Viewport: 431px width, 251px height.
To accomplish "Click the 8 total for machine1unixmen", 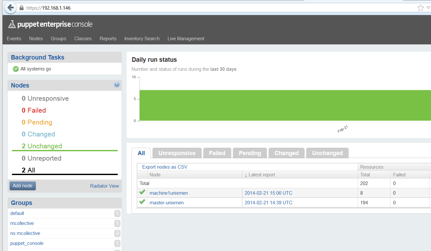I will click(362, 193).
